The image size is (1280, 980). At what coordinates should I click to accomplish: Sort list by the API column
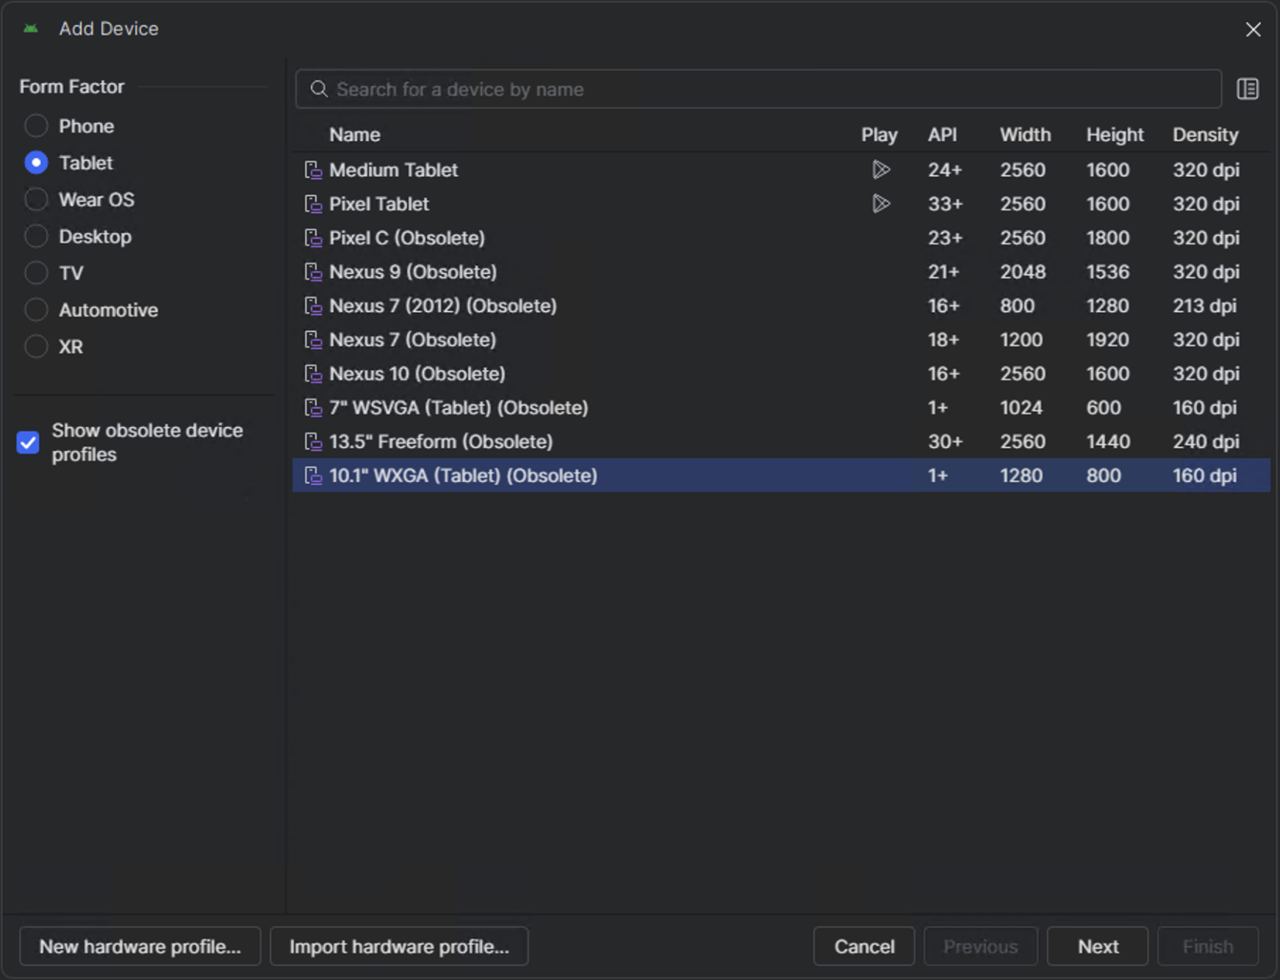(x=942, y=135)
